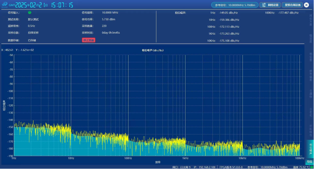Click the 1kHz label on the frequency axis
Viewport: 314px width, 169px height.
point(185,158)
